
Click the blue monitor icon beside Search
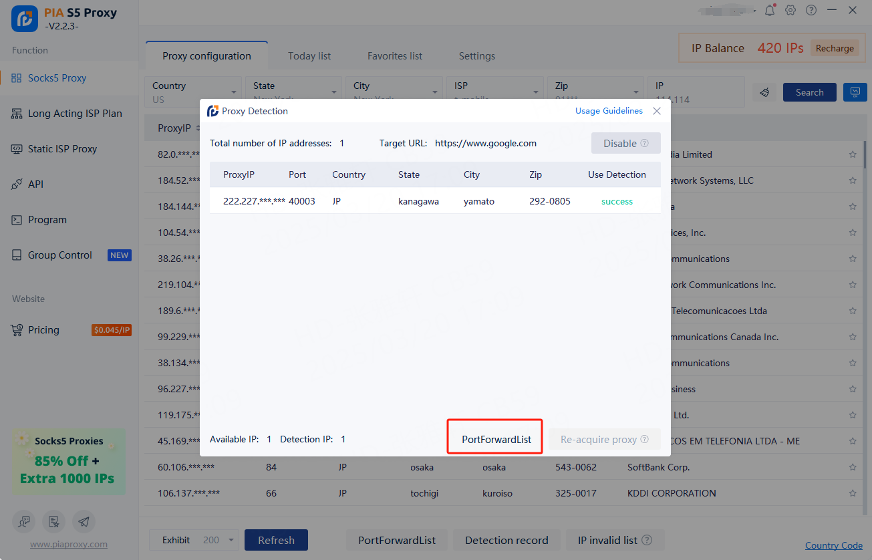pos(855,92)
